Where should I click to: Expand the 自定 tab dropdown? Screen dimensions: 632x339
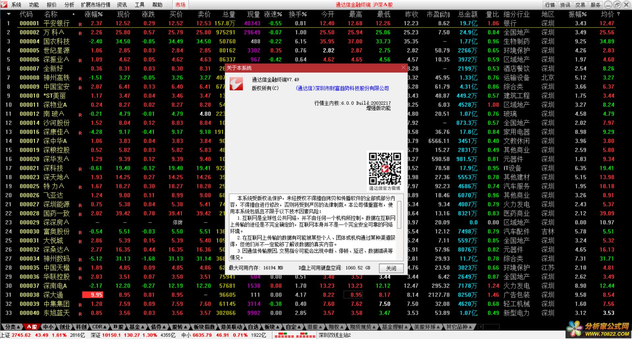pyautogui.click(x=293, y=327)
